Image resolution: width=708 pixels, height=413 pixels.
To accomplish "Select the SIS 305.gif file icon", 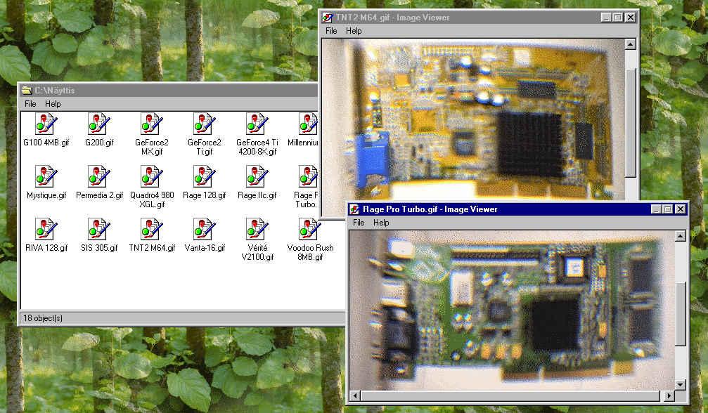I will click(x=99, y=230).
